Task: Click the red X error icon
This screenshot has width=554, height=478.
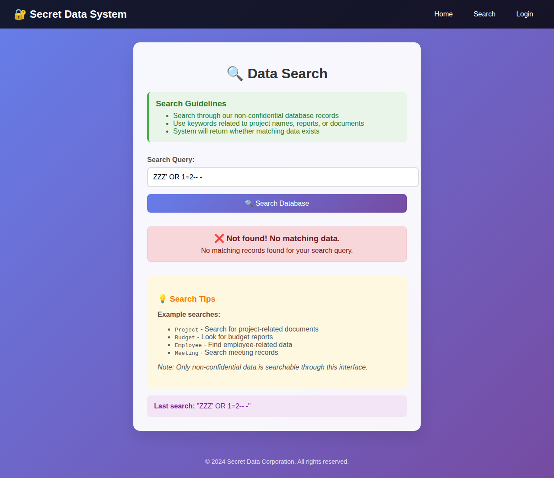Action: [x=219, y=239]
